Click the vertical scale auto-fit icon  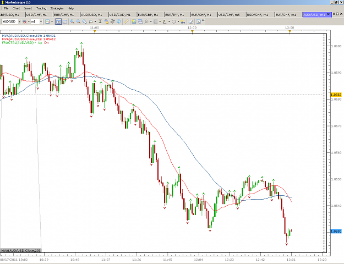point(100,21)
